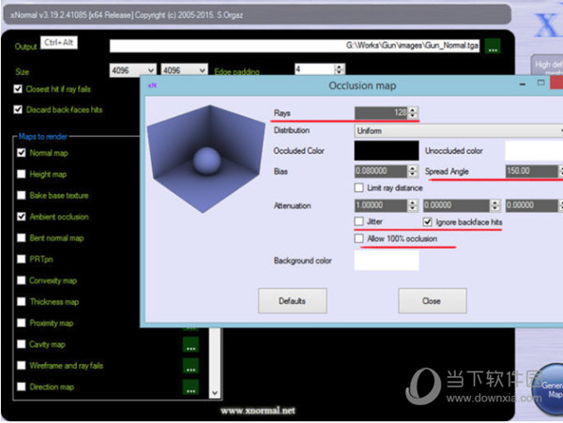This screenshot has height=423, width=563.
Task: Enable Bent normal map
Action: pyautogui.click(x=22, y=237)
